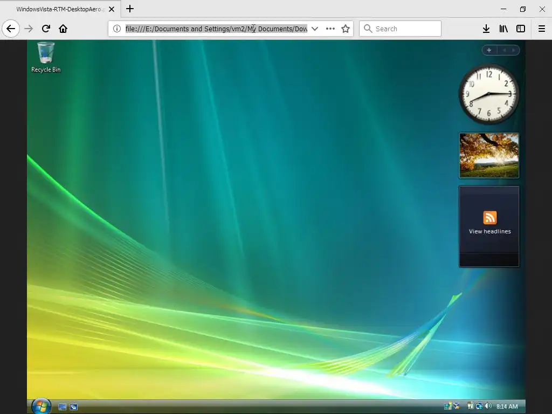This screenshot has width=552, height=414.
Task: Click the Vista Start orb
Action: click(41, 406)
